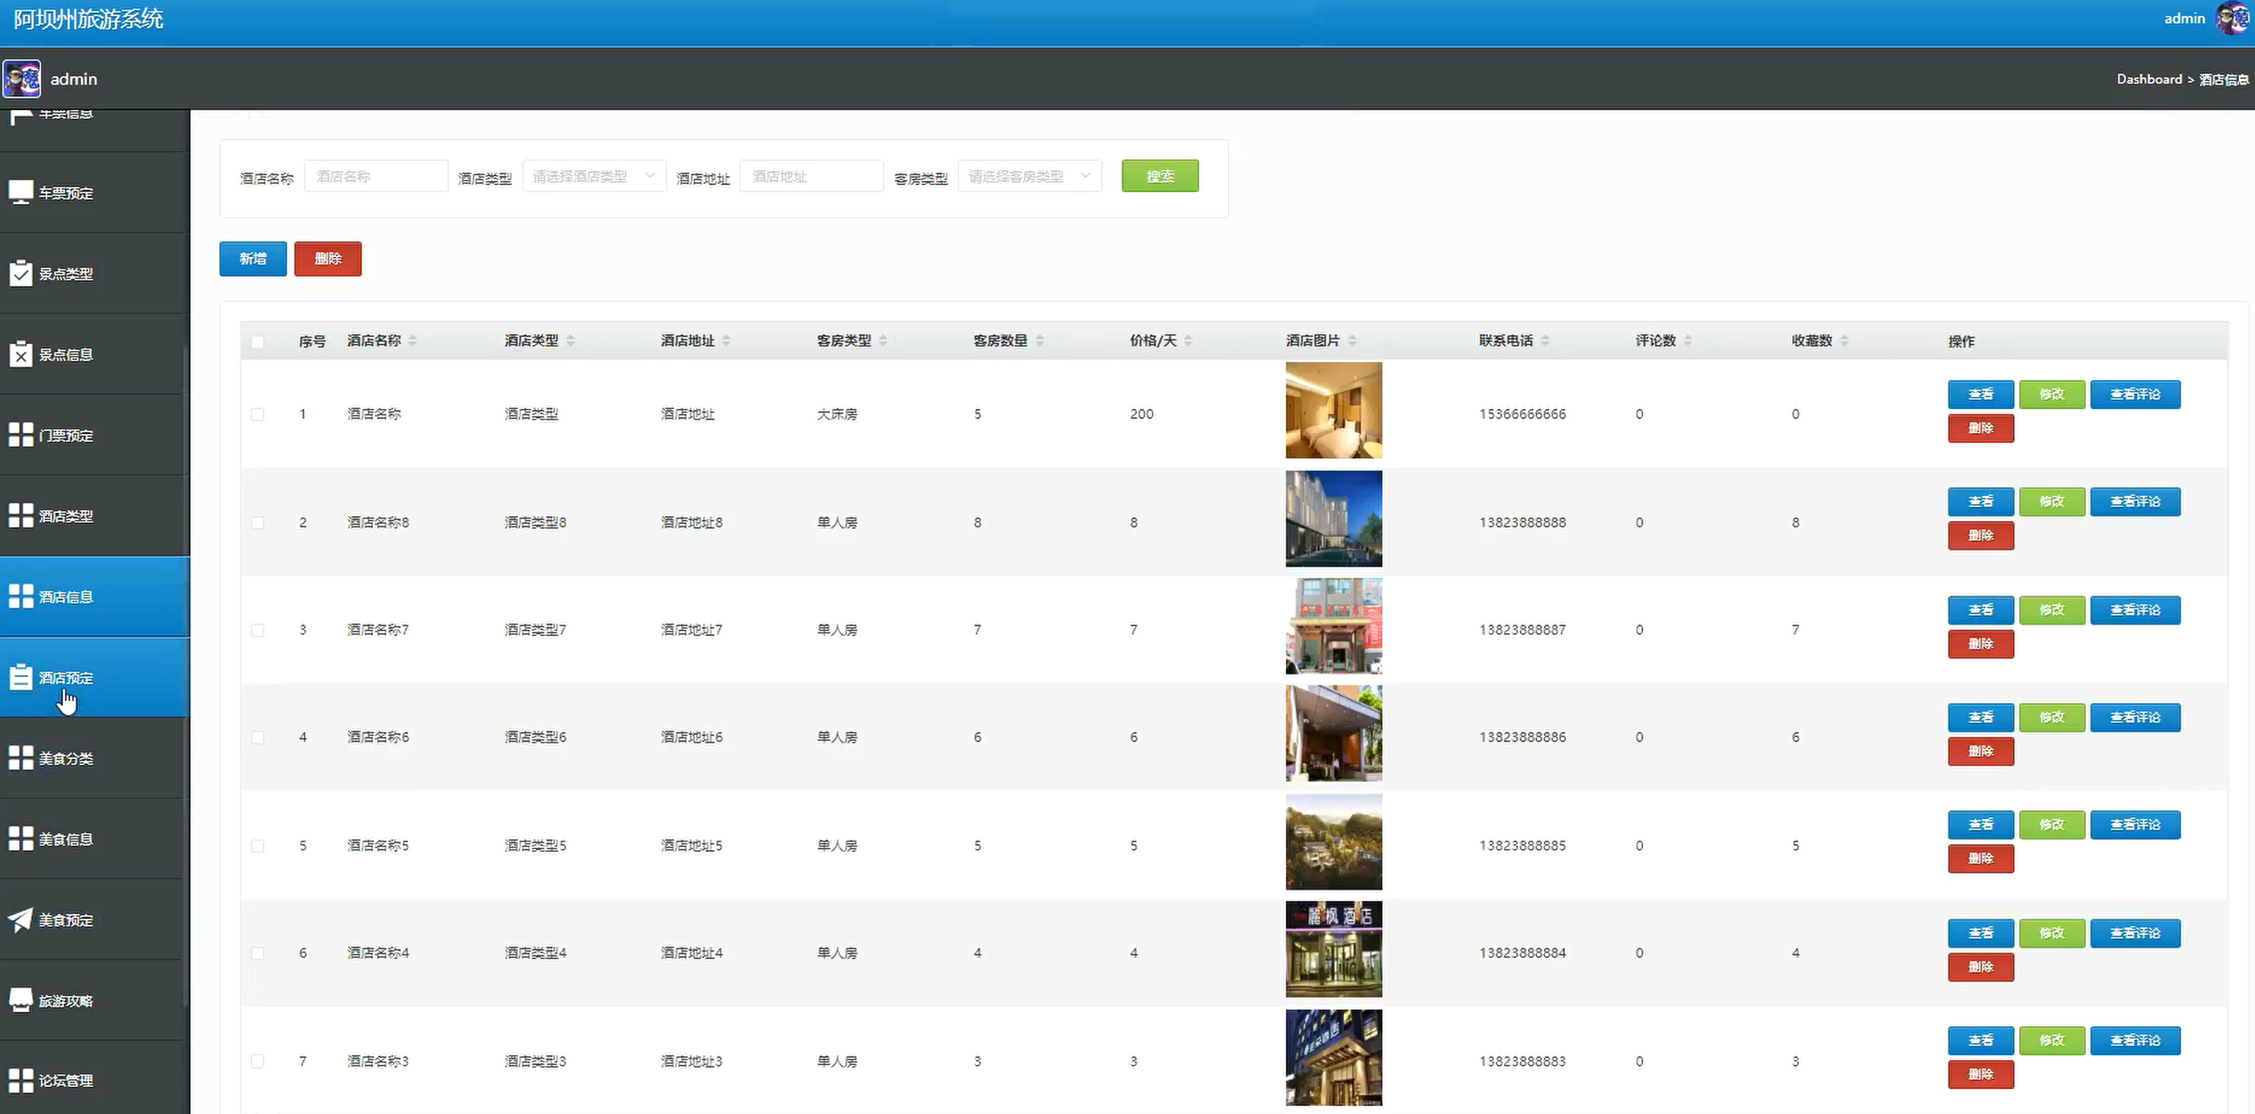The image size is (2255, 1114).
Task: Click red 删除 for row 酒店名称5
Action: coord(1980,858)
